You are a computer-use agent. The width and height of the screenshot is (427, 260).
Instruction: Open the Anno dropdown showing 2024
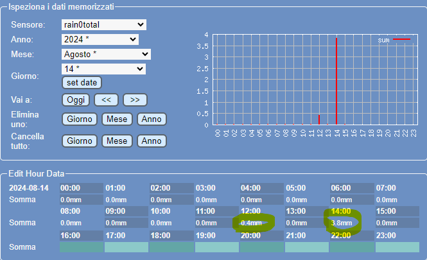click(100, 39)
